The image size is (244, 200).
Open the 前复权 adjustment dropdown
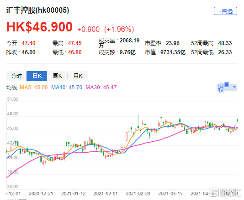(227, 87)
